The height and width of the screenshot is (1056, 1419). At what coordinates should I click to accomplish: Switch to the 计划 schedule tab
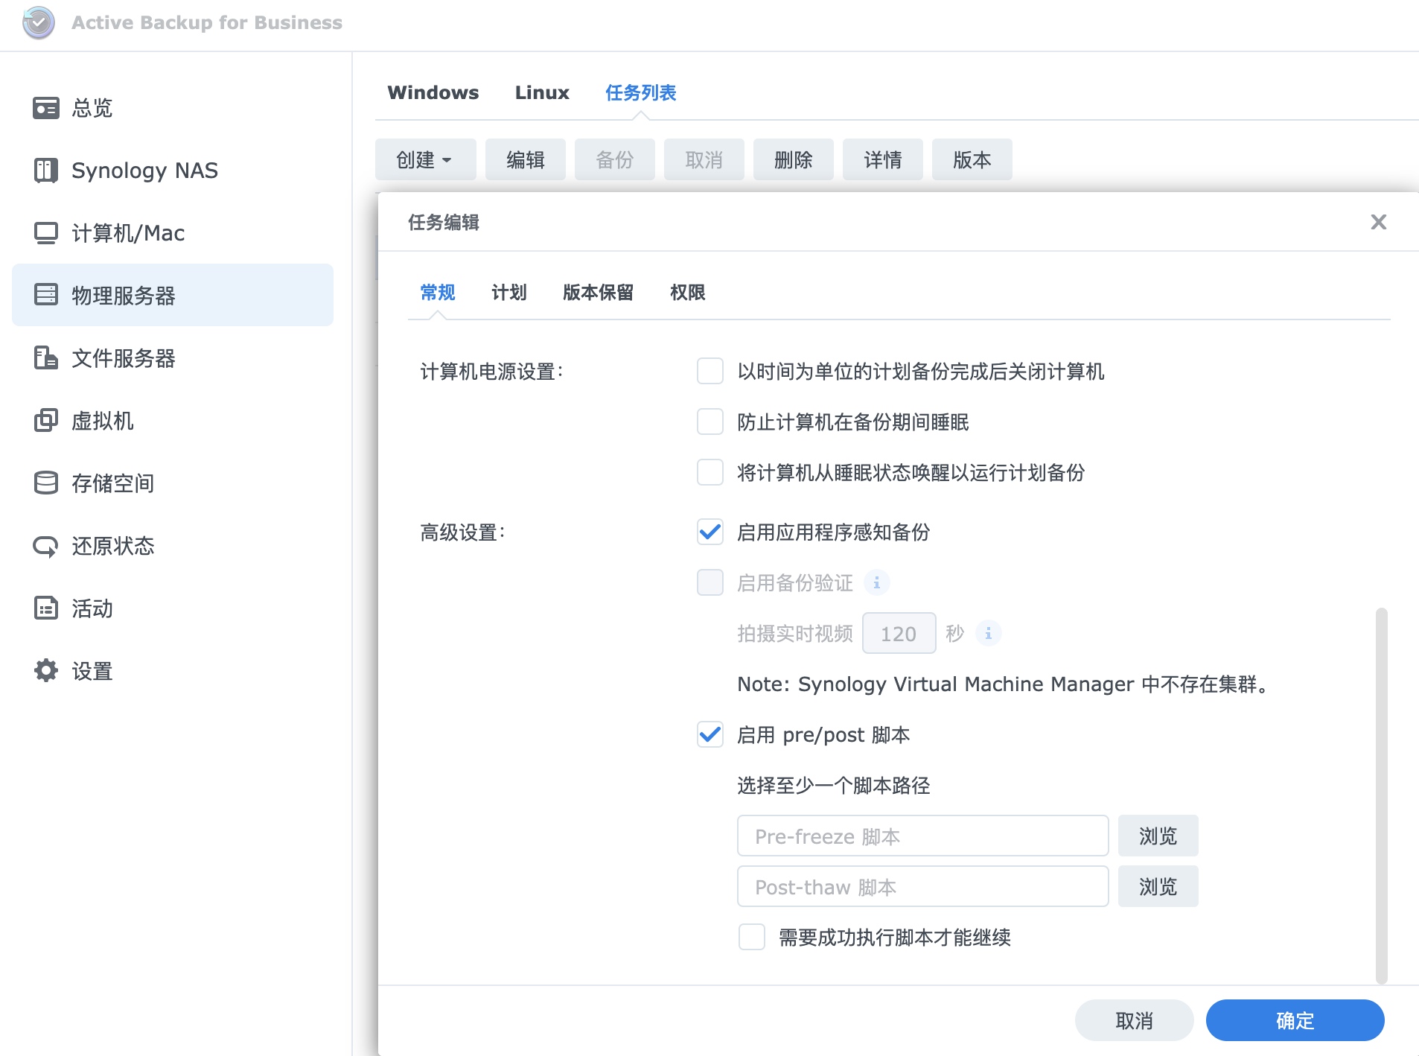pos(509,292)
